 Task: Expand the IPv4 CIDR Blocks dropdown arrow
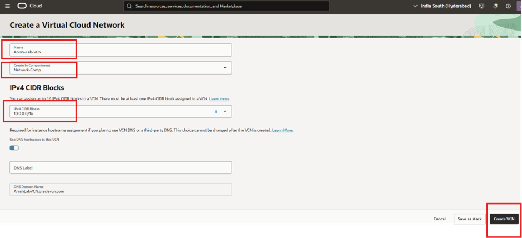tap(225, 111)
